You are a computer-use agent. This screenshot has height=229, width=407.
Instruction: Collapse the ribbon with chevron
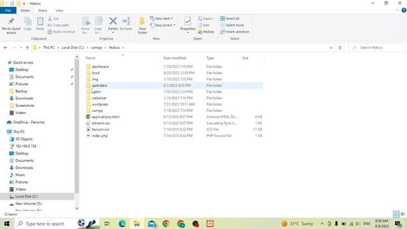[x=397, y=10]
